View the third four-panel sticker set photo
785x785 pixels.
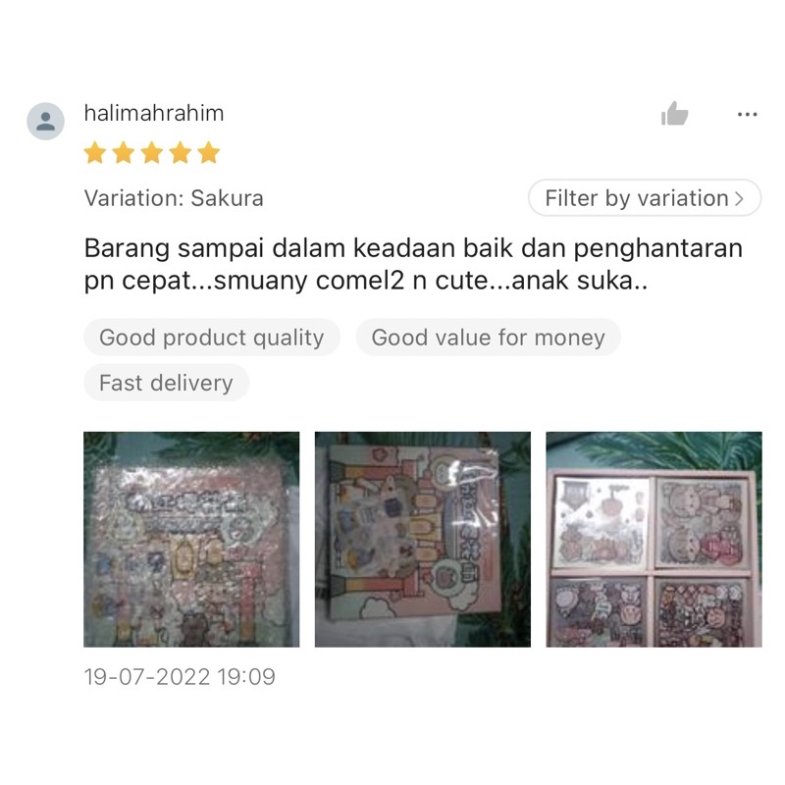click(654, 539)
